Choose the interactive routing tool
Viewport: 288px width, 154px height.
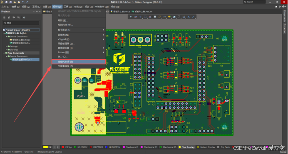[160, 17]
